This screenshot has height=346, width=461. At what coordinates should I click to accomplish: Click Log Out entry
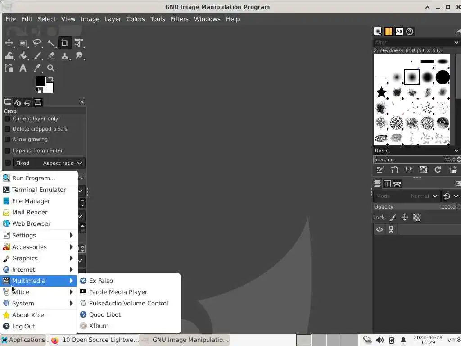point(39,326)
